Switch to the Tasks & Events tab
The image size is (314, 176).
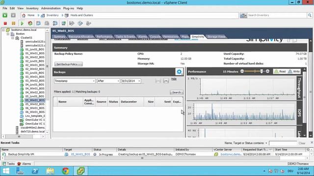pos(126,37)
